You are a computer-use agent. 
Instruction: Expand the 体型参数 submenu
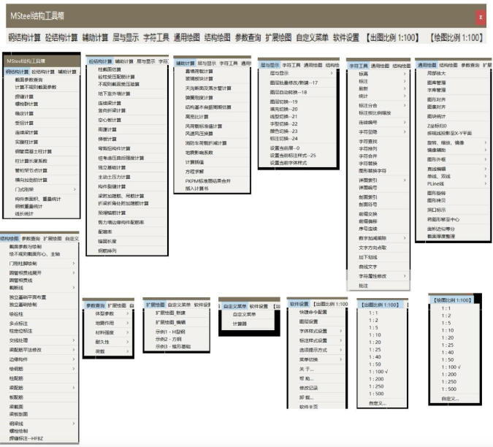pyautogui.click(x=105, y=313)
